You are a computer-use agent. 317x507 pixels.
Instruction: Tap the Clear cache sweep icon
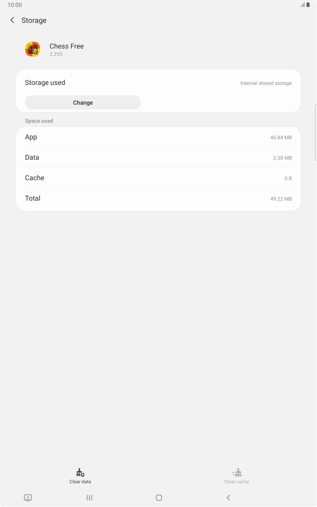[x=236, y=472]
